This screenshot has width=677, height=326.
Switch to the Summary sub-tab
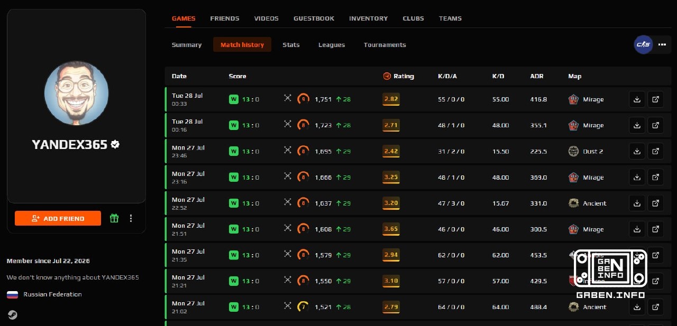[187, 45]
